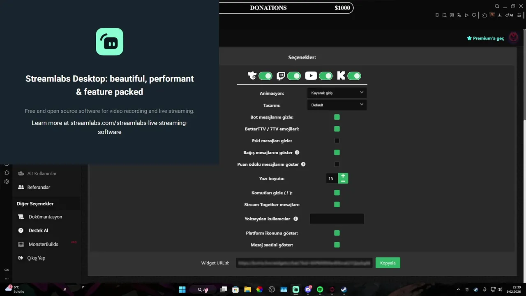Click the heart bookmark icon
526x296 pixels.
(x=474, y=15)
